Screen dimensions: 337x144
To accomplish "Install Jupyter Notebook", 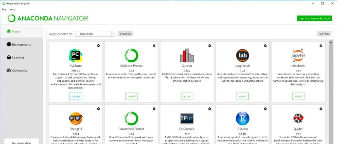I will [298, 96].
